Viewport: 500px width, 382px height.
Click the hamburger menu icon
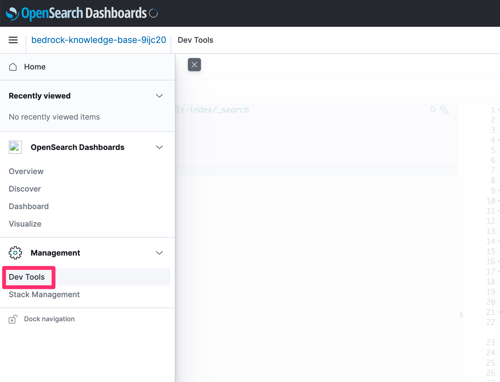click(x=13, y=40)
